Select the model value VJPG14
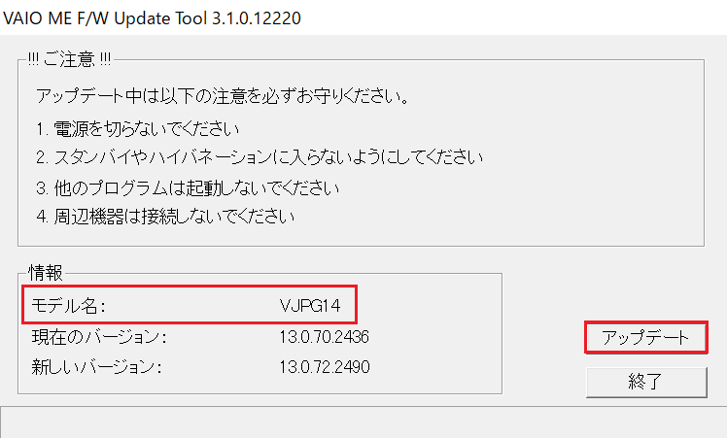Image resolution: width=727 pixels, height=439 pixels. point(310,306)
